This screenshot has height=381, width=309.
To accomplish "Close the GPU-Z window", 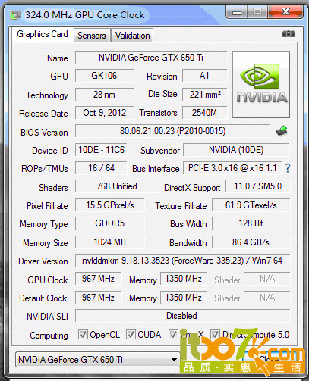I will [x=285, y=11].
